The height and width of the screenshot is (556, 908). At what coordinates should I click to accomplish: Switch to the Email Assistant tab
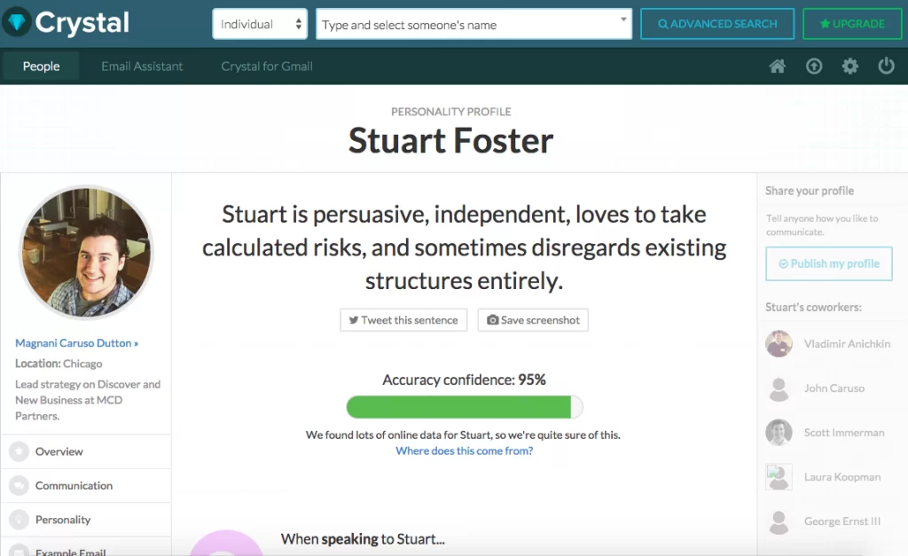pos(142,67)
